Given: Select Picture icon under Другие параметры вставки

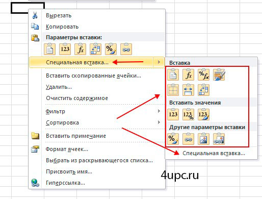Looking at the screenshot, I should pos(203,139).
